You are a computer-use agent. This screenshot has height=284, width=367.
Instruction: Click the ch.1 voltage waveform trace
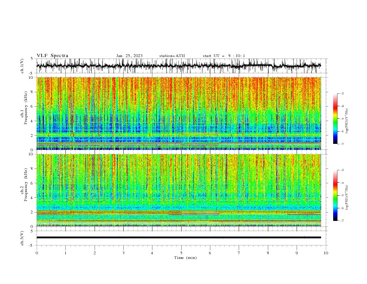[178, 66]
